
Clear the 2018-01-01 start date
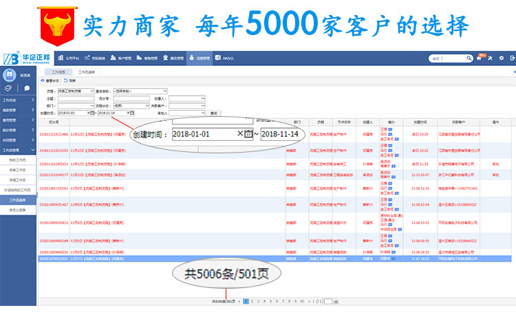(88, 113)
